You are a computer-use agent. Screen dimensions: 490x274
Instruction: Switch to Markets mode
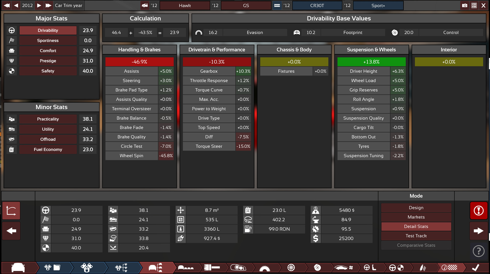[x=416, y=217]
